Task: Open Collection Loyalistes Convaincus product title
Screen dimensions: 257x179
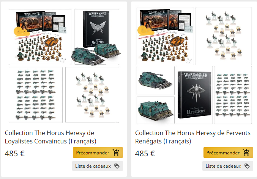Action: coord(50,137)
